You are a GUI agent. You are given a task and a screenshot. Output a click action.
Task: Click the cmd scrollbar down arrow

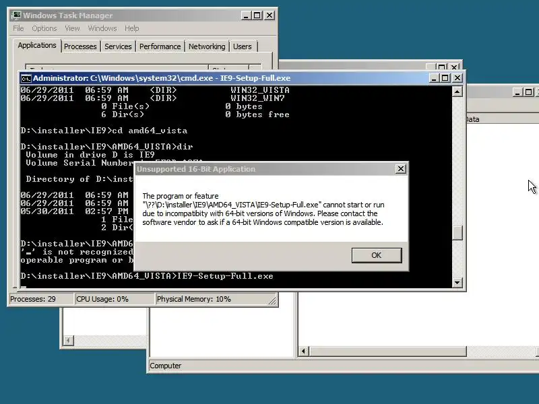[457, 283]
